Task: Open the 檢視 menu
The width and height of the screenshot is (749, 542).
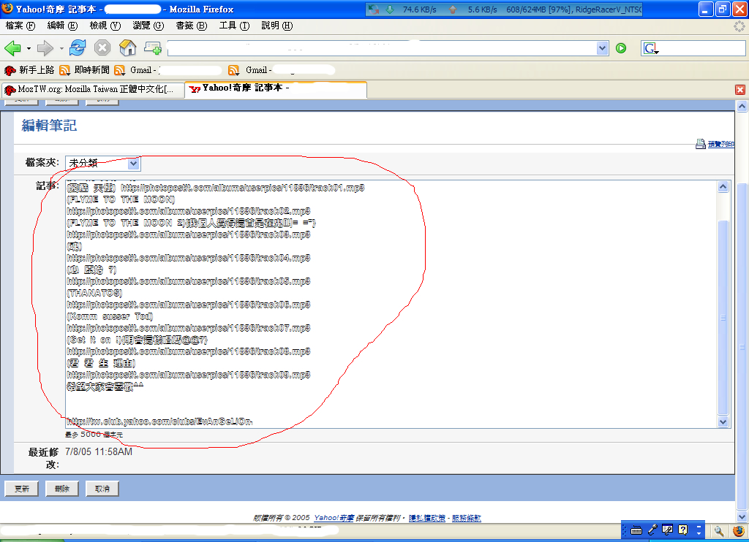Action: pos(105,26)
